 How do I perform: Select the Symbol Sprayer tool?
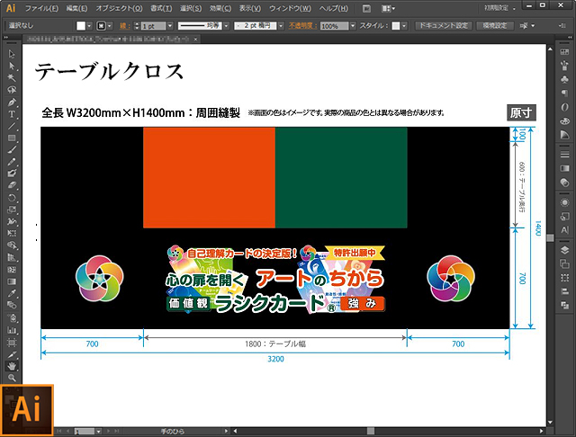click(x=12, y=317)
